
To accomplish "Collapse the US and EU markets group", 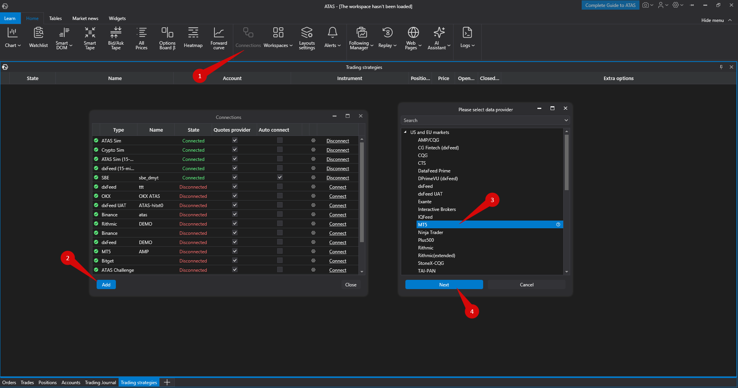I will [405, 132].
